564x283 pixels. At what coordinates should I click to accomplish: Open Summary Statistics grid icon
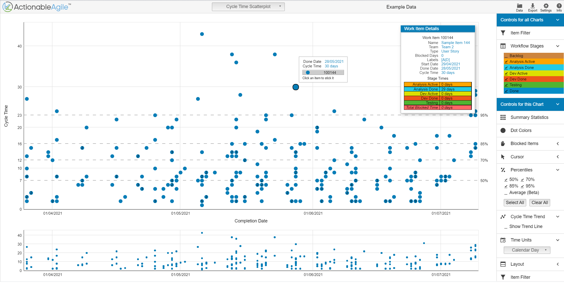[503, 117]
